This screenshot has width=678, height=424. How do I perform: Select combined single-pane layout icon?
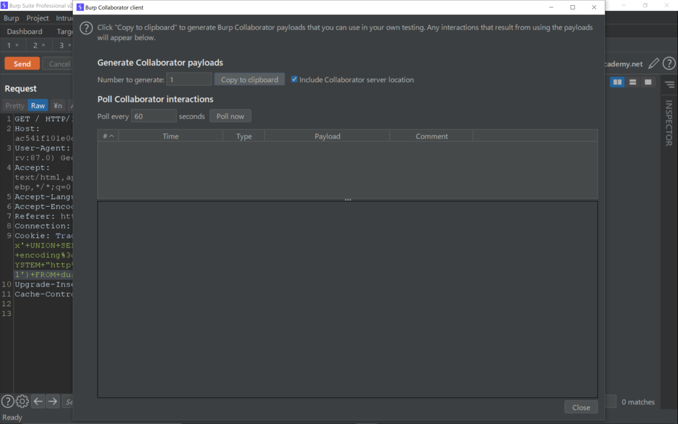[x=648, y=82]
